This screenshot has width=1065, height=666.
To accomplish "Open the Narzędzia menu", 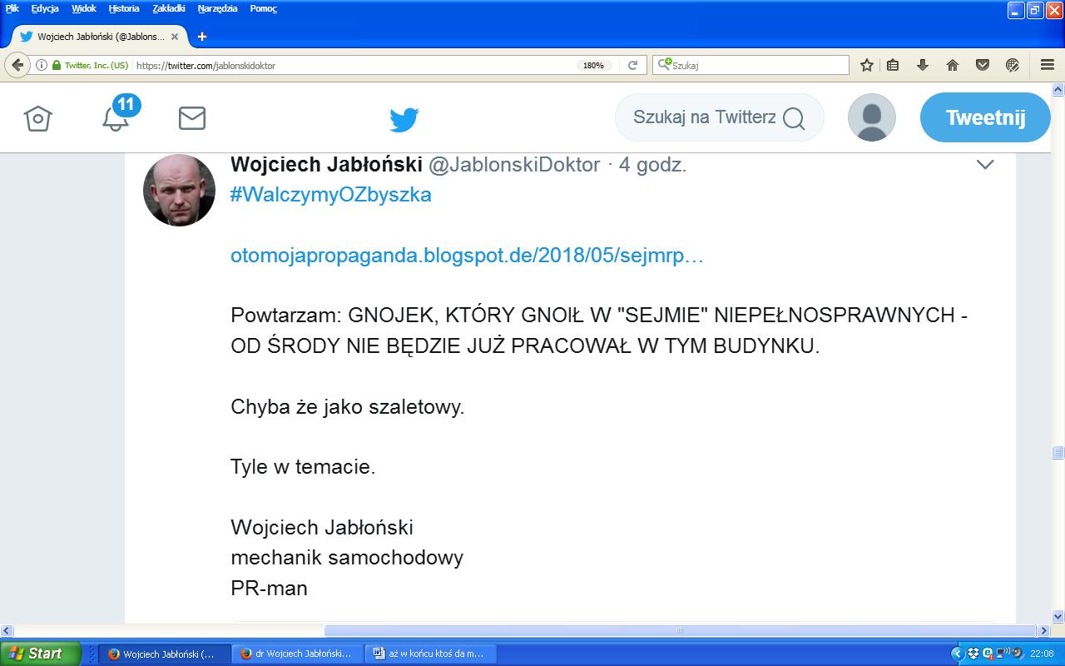I will pyautogui.click(x=217, y=8).
